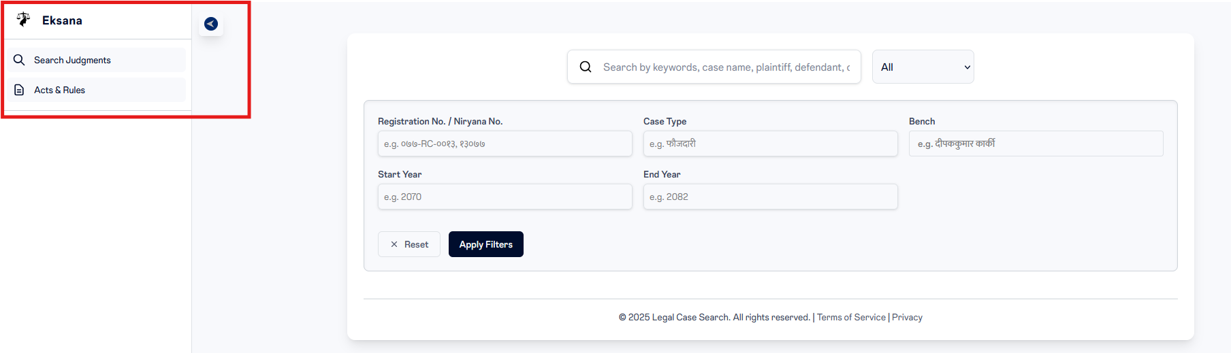This screenshot has height=353, width=1231.
Task: Go to the Acts & Rules page
Action: point(60,90)
